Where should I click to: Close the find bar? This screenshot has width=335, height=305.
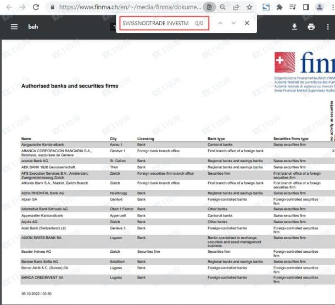pos(247,23)
